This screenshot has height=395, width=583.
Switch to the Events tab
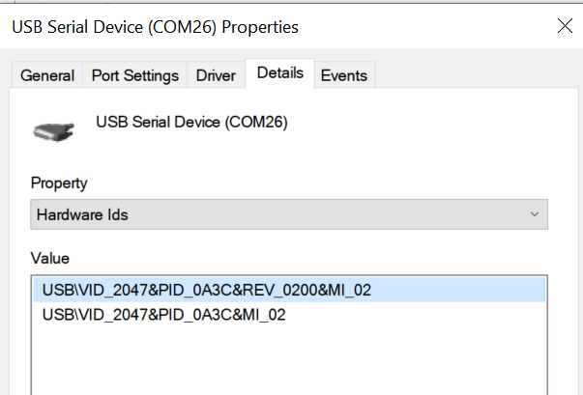pos(343,75)
